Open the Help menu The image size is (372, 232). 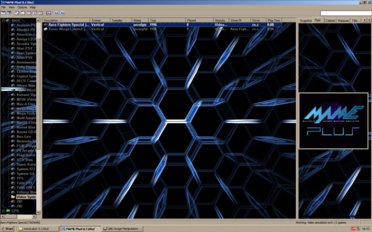(33, 7)
